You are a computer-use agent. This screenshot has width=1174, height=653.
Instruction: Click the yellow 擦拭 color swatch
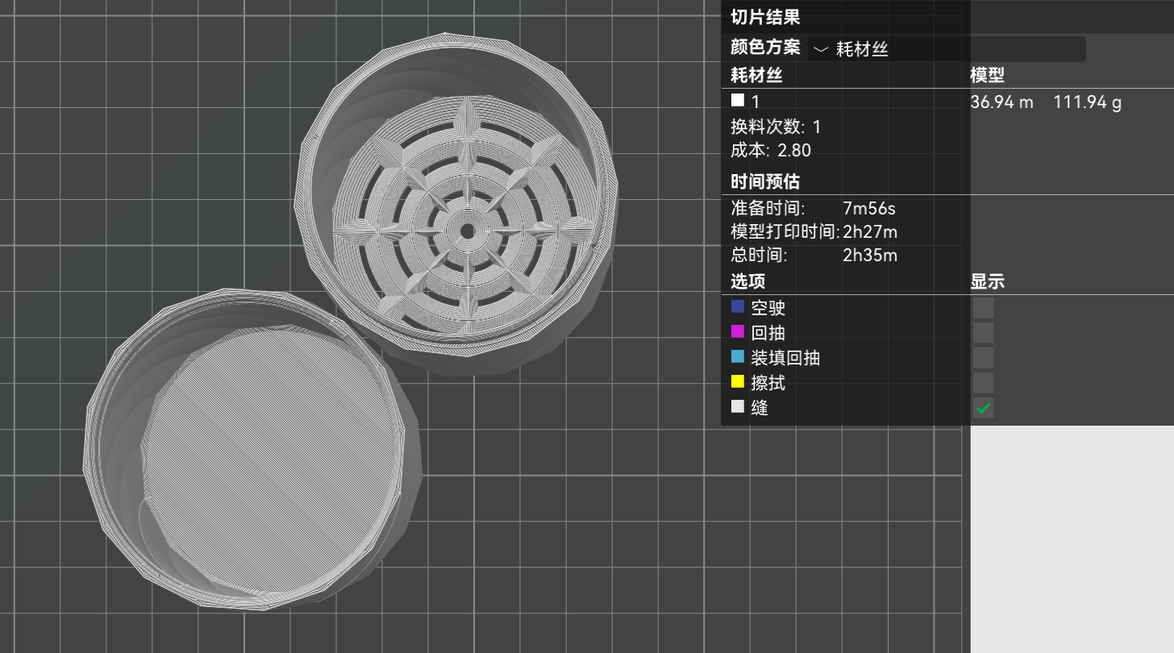[x=738, y=381]
